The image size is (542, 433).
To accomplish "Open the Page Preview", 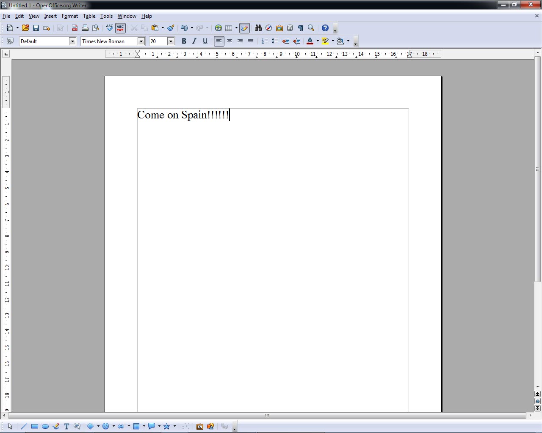I will click(x=96, y=28).
